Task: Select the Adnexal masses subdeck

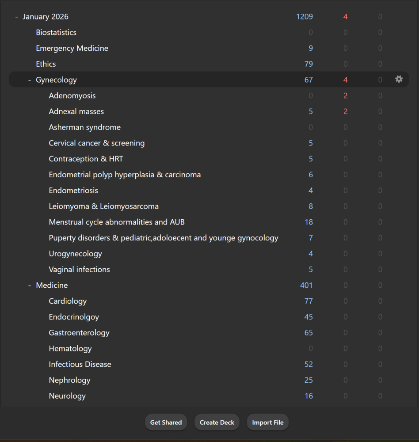Action: 76,112
